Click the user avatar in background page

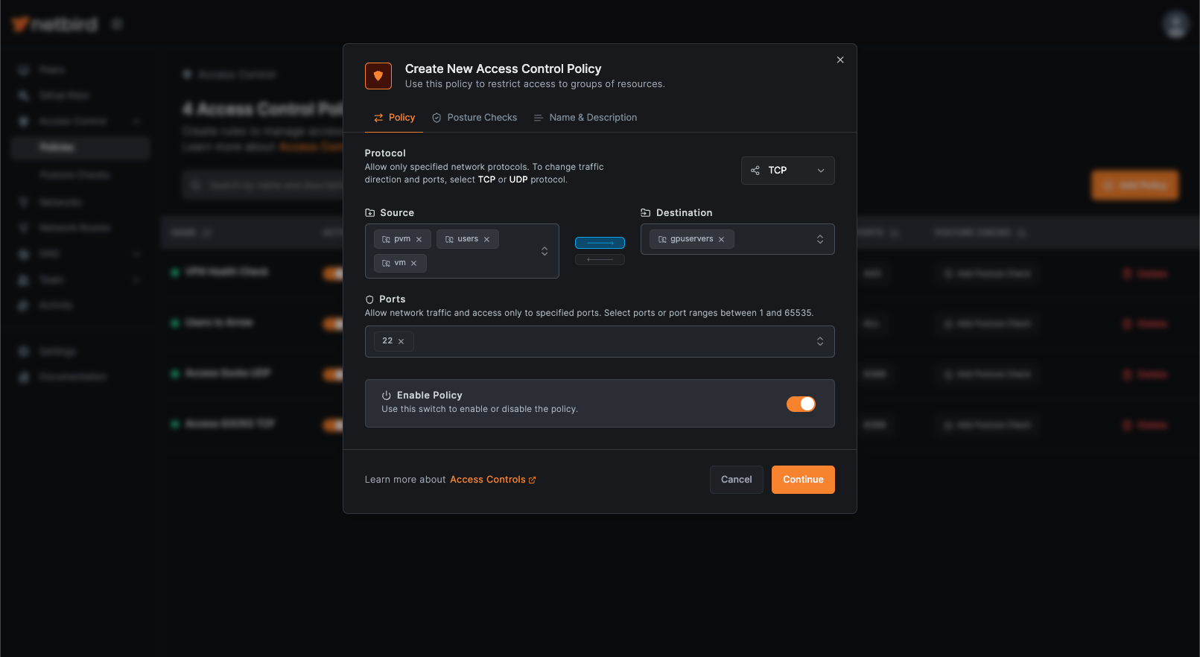click(1176, 25)
